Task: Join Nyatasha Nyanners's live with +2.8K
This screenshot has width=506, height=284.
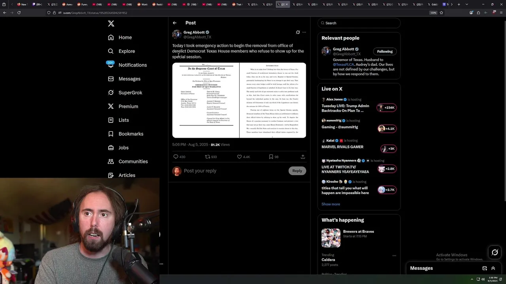Action: [387, 169]
